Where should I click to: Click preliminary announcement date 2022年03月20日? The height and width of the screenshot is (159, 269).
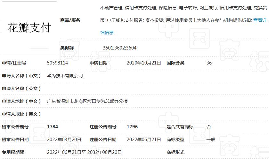click(x=64, y=140)
